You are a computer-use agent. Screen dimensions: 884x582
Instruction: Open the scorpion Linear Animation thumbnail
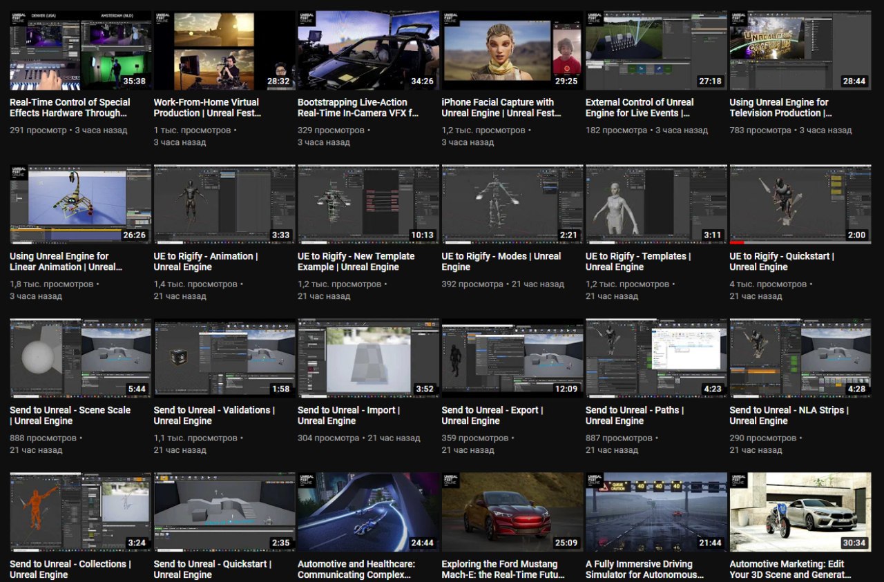pos(81,204)
